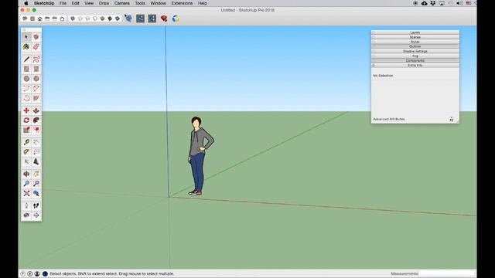Activate the Pan hand tool
This screenshot has width=495, height=278.
pyautogui.click(x=36, y=174)
